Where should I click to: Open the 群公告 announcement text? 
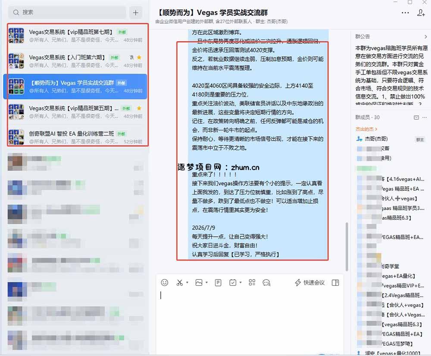(391, 75)
